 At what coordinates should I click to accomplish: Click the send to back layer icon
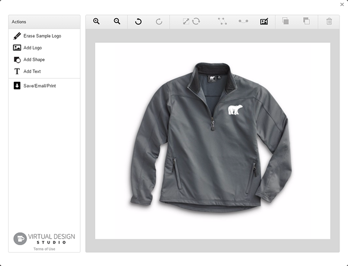pyautogui.click(x=306, y=21)
